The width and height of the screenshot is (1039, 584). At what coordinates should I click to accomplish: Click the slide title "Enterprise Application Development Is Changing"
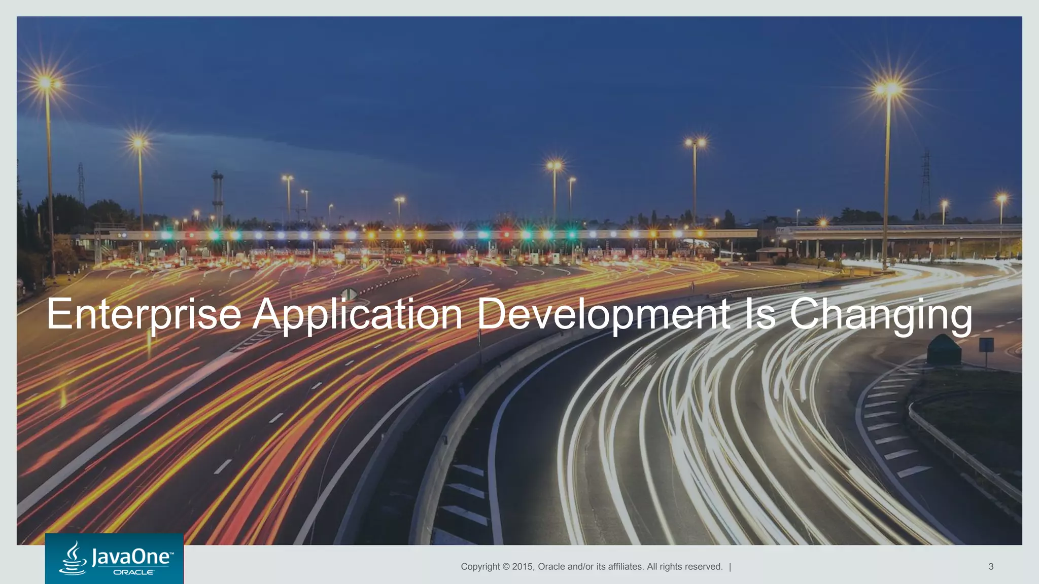click(x=509, y=314)
